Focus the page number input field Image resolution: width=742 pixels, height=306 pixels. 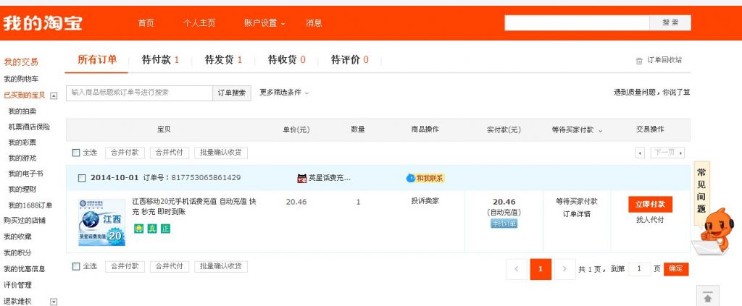tap(641, 269)
